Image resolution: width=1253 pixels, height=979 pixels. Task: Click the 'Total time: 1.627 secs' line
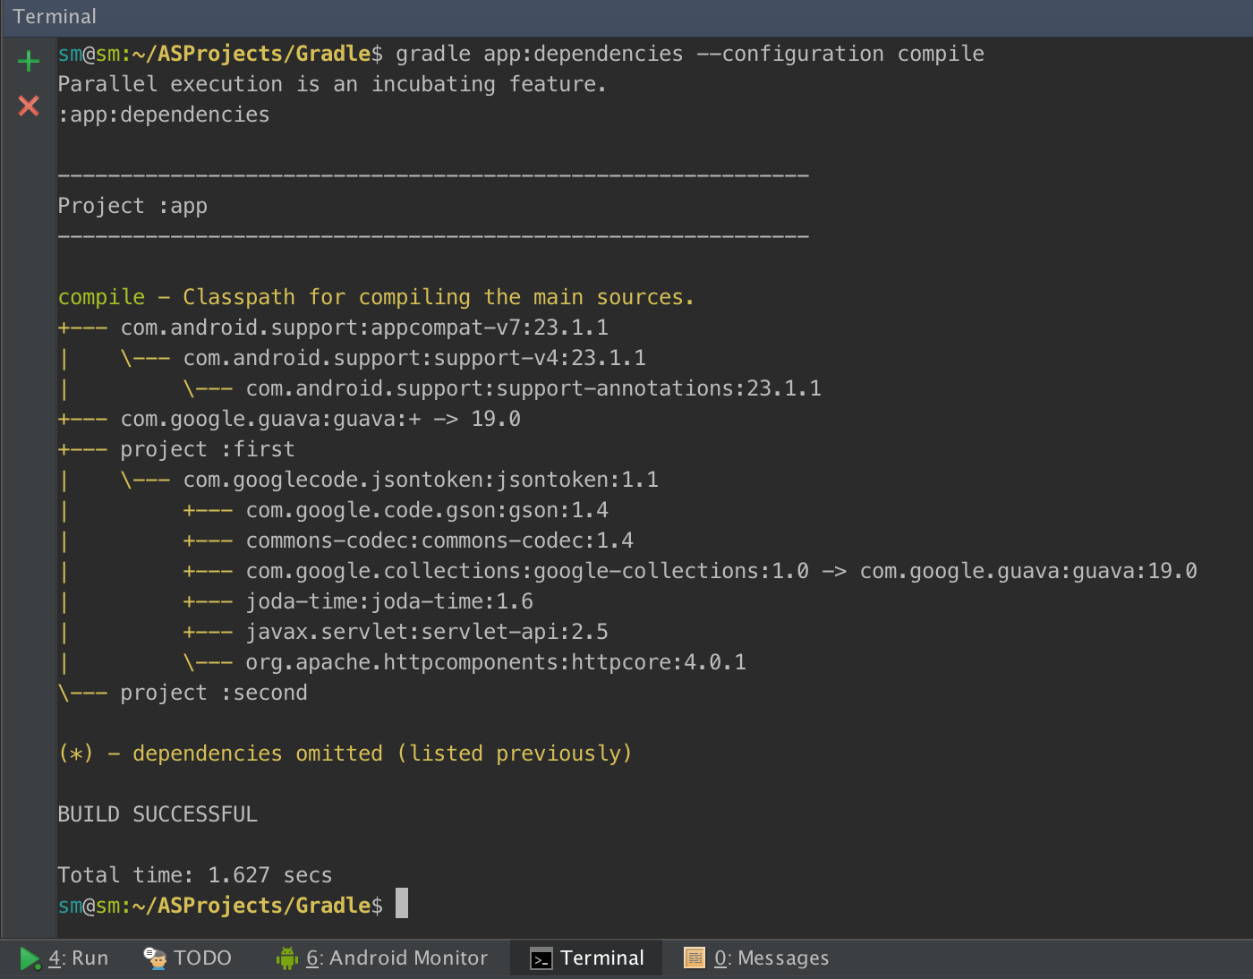[194, 875]
